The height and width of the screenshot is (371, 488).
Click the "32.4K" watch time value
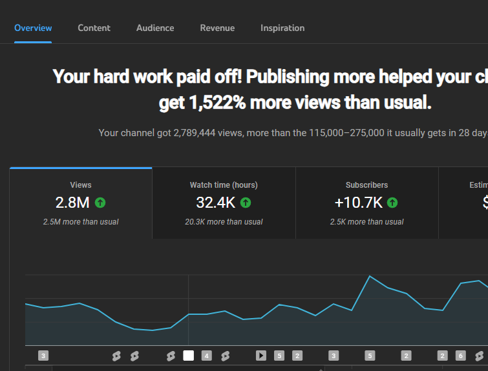coord(216,203)
